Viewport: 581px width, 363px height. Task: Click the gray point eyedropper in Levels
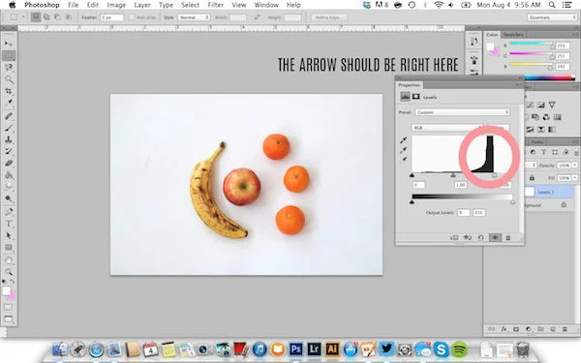[403, 150]
